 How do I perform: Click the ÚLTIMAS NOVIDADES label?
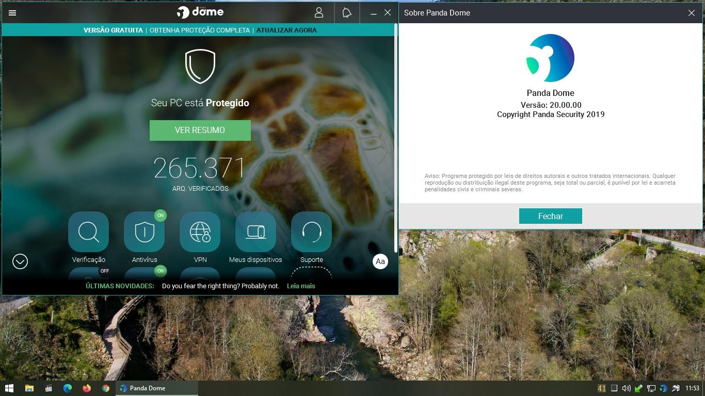pos(120,286)
